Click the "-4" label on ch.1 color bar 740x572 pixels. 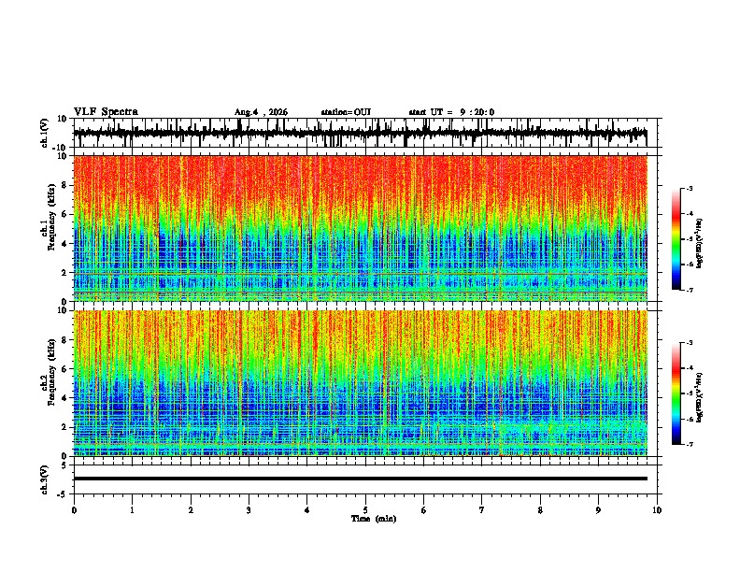click(690, 214)
